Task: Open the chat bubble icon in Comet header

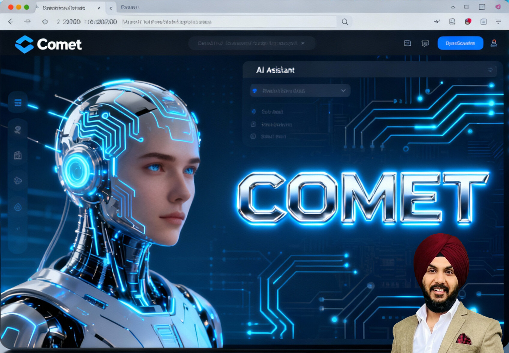Action: 425,43
